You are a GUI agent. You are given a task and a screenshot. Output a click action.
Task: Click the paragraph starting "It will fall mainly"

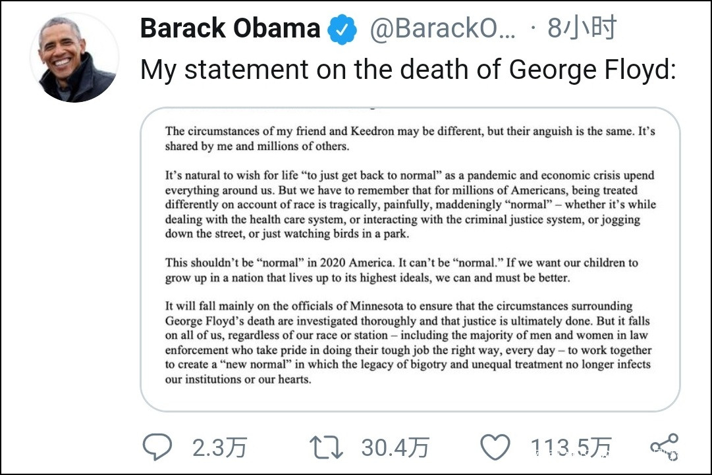[x=408, y=343]
